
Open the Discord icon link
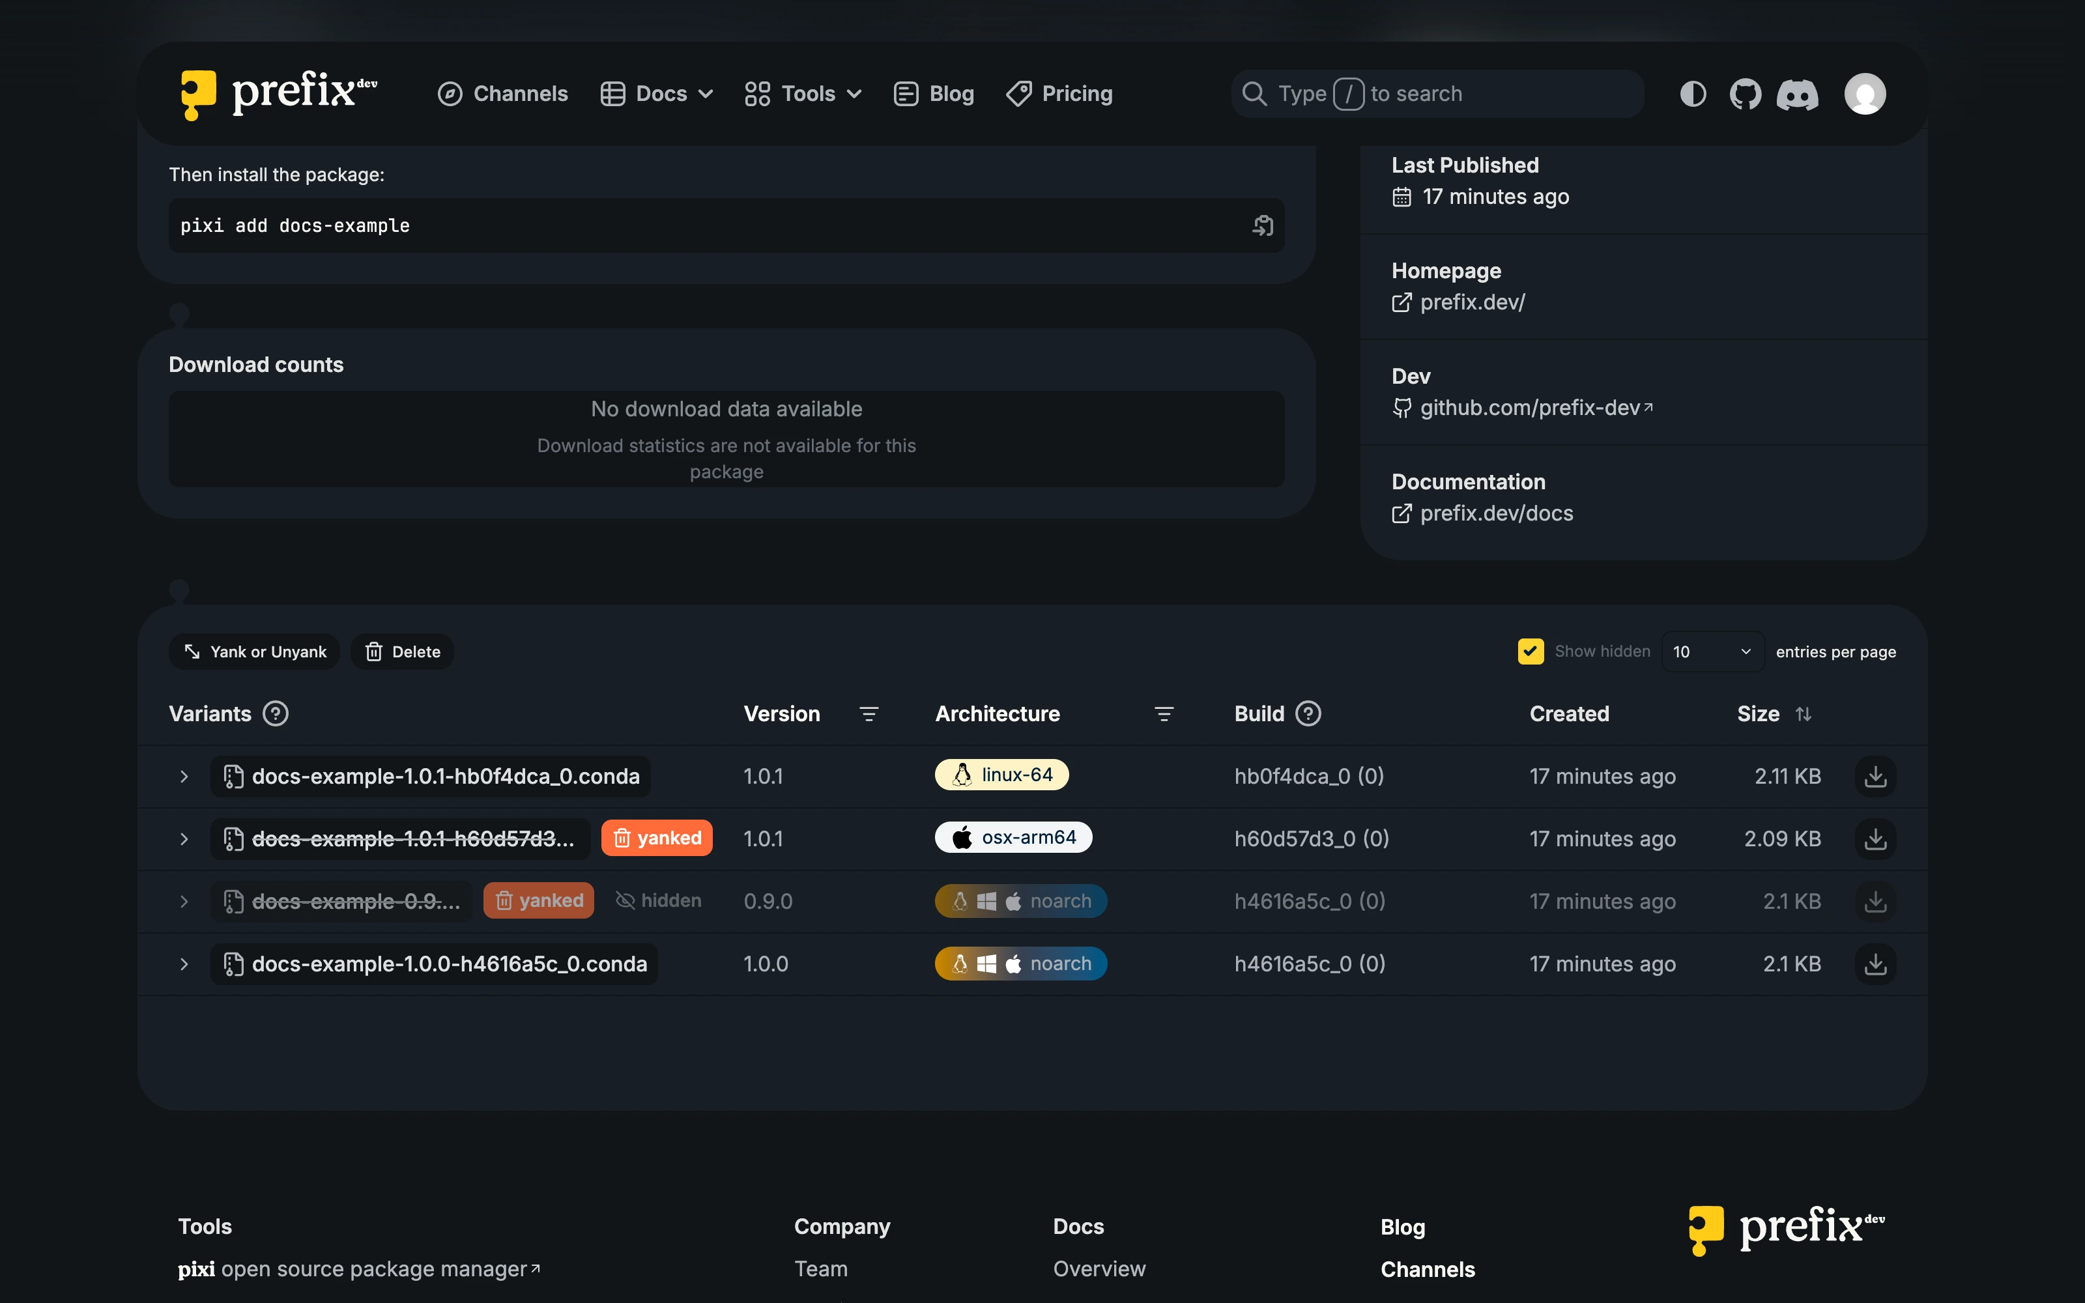1797,94
